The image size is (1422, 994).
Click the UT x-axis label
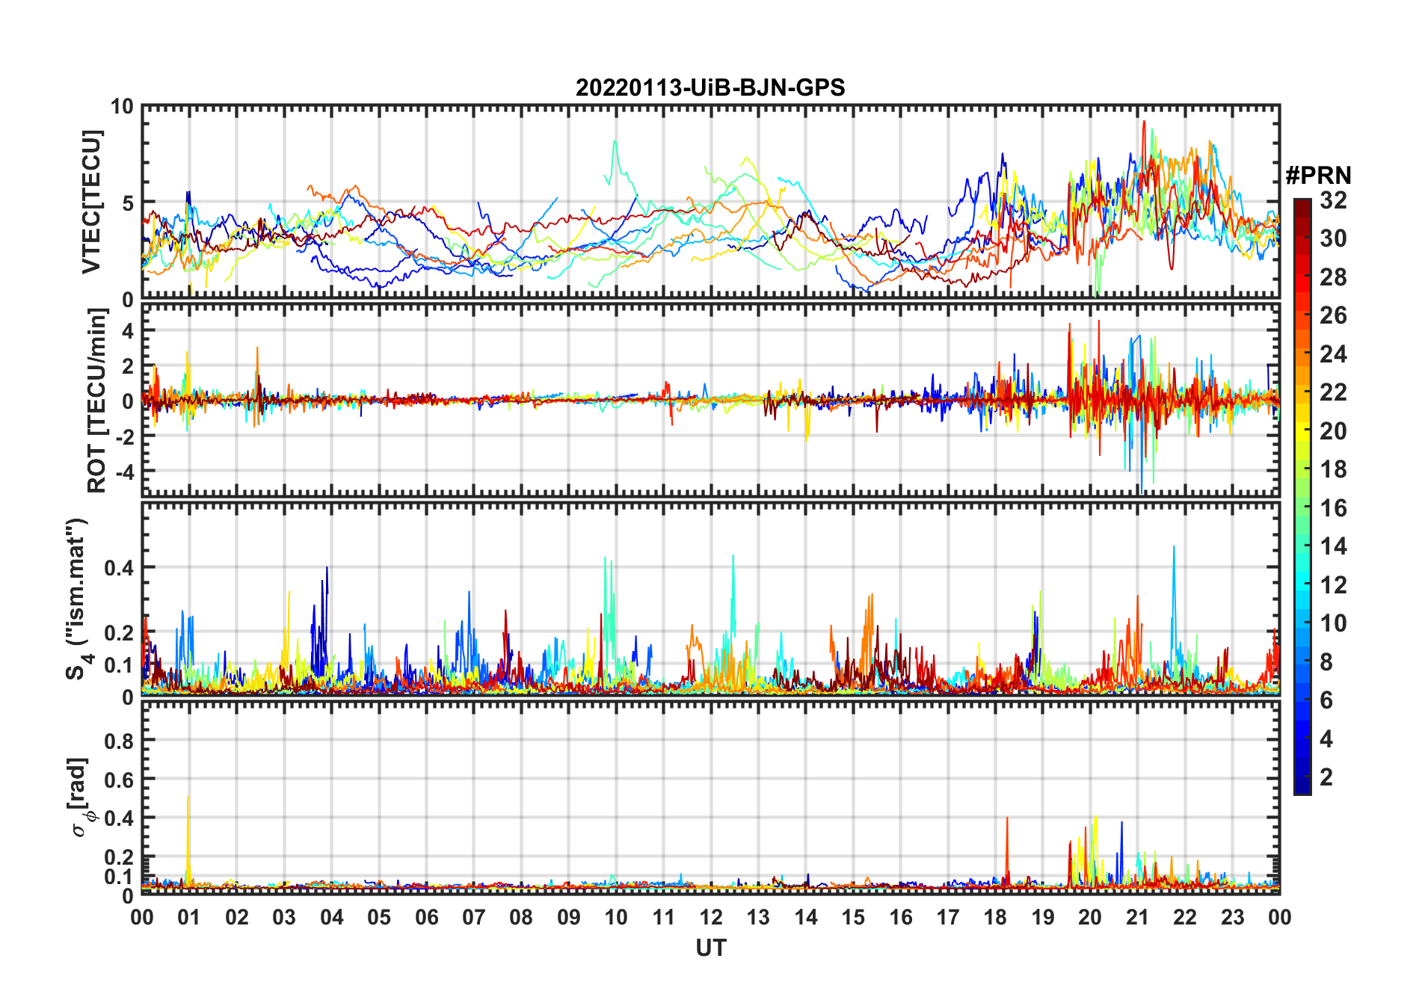pyautogui.click(x=711, y=948)
